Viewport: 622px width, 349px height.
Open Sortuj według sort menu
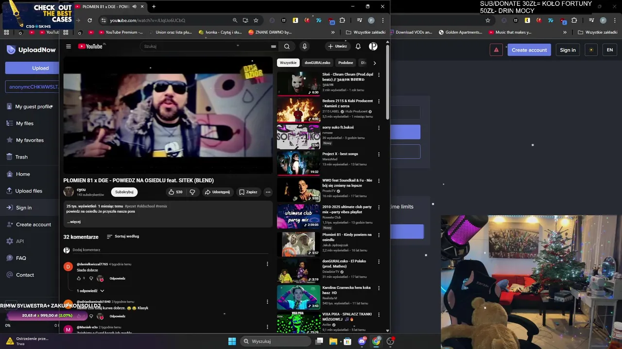(123, 237)
